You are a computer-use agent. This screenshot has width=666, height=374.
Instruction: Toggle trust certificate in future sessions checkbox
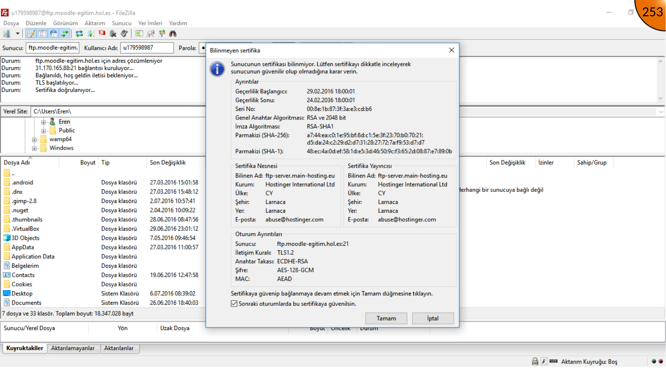234,304
